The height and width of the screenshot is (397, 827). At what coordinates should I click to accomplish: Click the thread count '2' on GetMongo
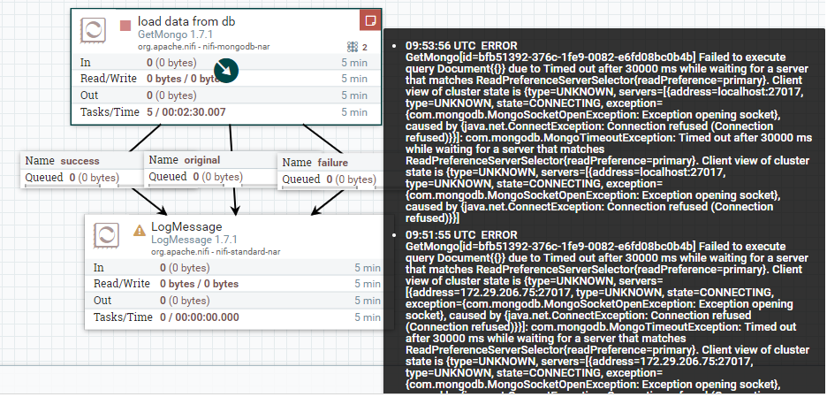[x=364, y=48]
